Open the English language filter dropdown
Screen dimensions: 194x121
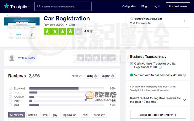tap(108, 76)
